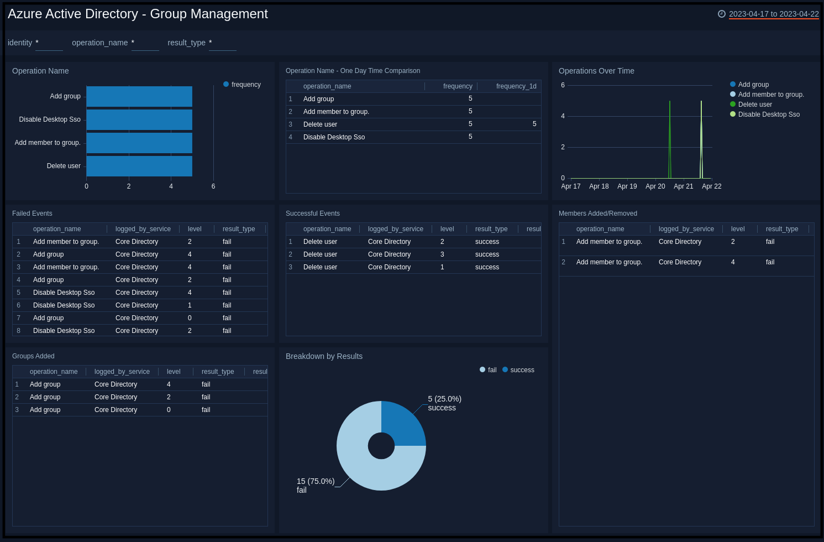This screenshot has height=542, width=824.
Task: Select Disable Desktop Sso row in Time Comparison
Action: click(x=413, y=137)
